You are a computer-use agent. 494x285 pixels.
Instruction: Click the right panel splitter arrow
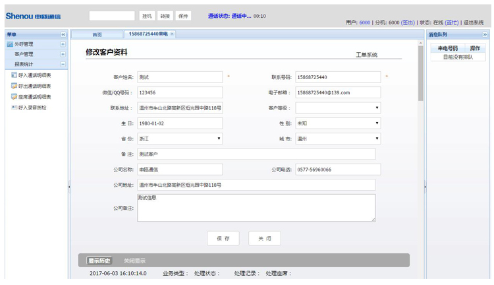click(x=425, y=187)
